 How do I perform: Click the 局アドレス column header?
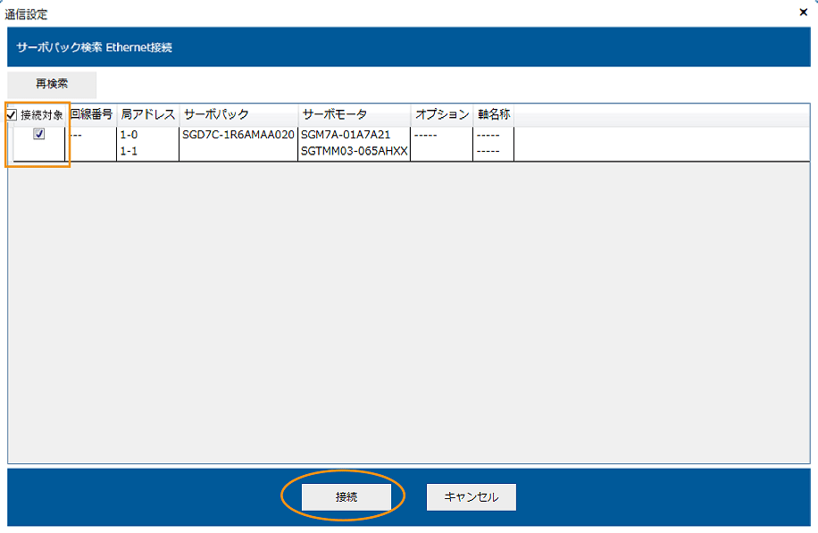[x=147, y=116]
